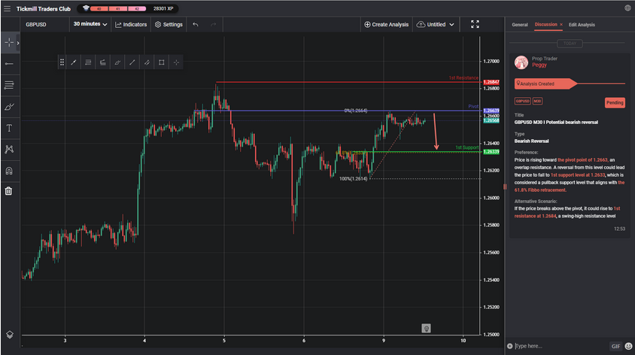
Task: Click the green 1st Support line label
Action: (467, 147)
